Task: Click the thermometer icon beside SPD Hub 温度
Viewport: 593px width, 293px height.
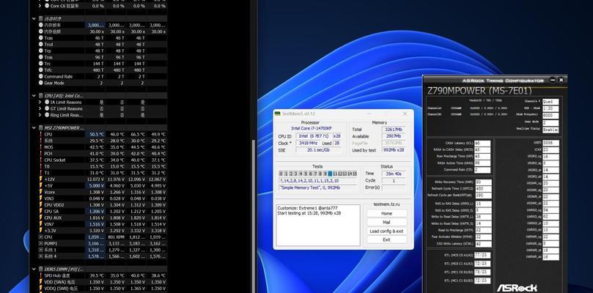Action: 41,275
